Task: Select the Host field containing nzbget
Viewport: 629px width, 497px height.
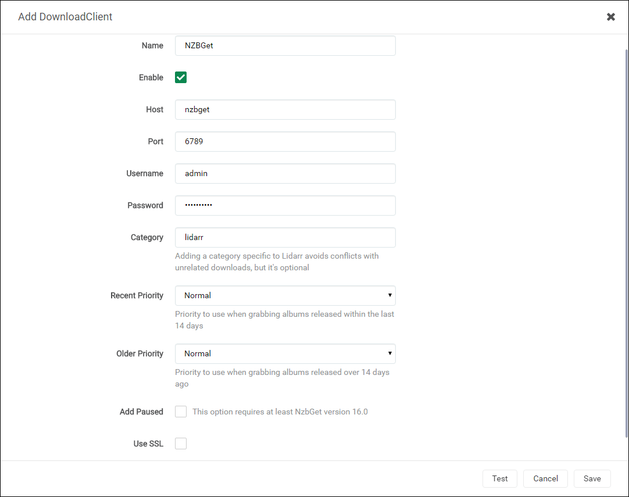Action: [x=285, y=109]
